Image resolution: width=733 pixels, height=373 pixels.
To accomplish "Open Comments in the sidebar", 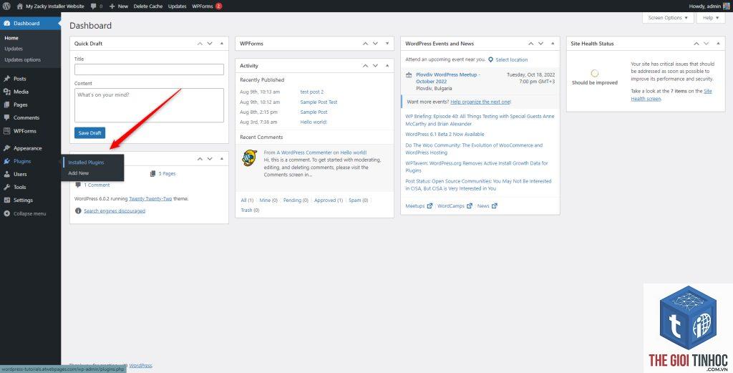I will (26, 118).
